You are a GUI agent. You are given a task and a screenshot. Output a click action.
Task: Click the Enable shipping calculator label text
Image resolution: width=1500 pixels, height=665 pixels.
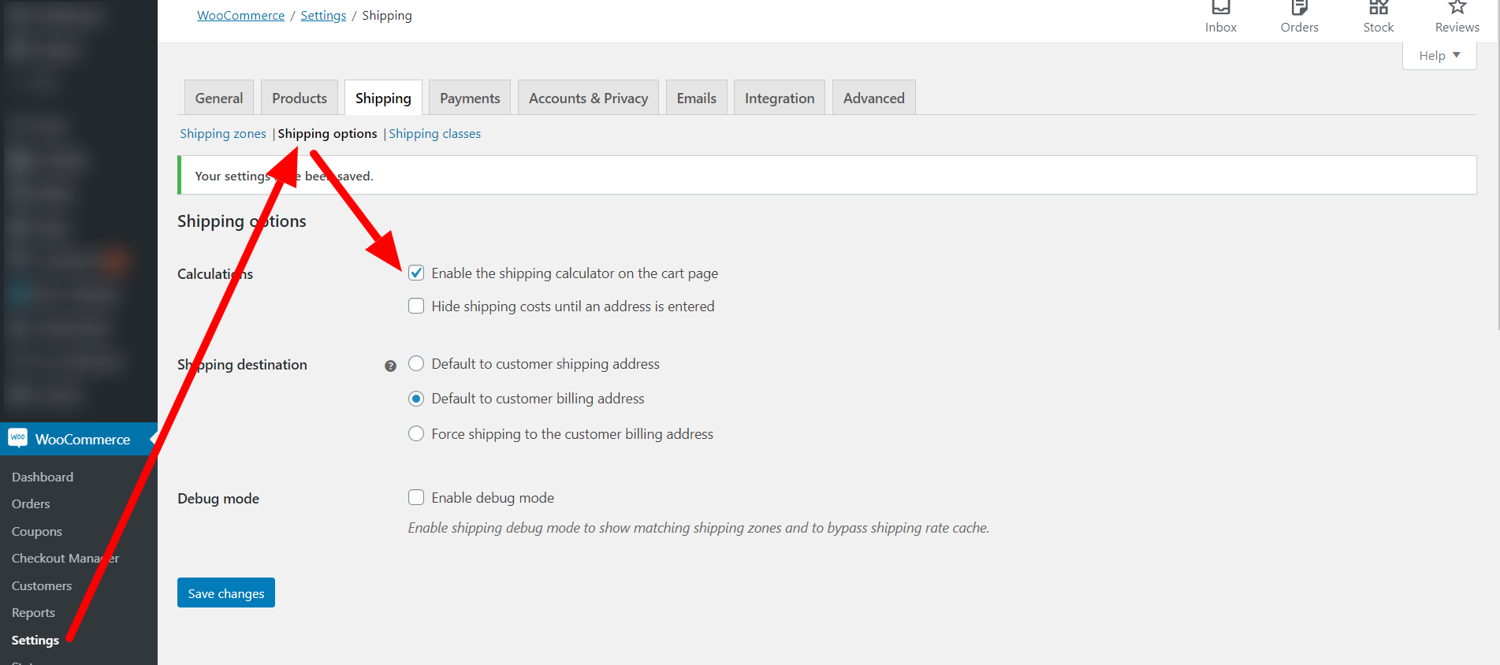pos(575,273)
